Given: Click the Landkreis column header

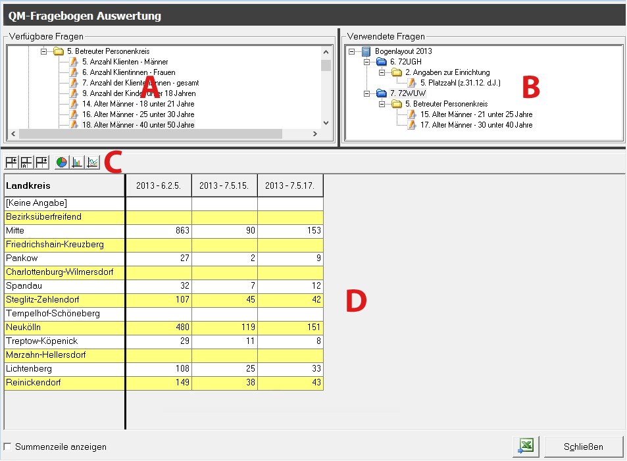Looking at the screenshot, I should 28,185.
